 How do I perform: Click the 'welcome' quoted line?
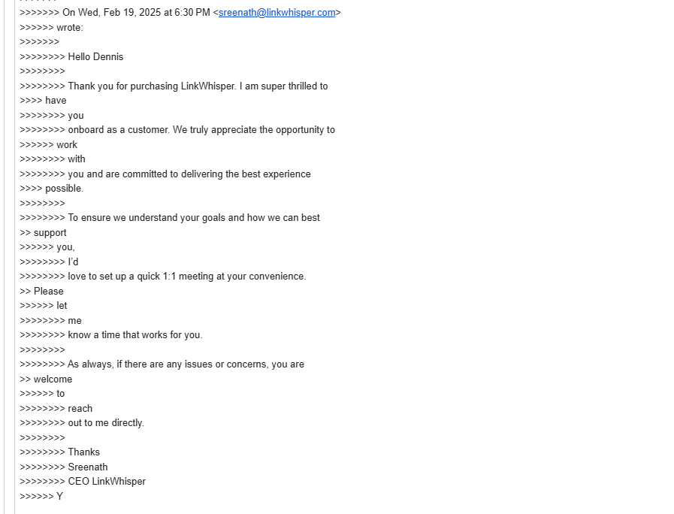point(53,379)
